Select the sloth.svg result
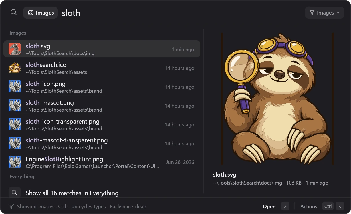 pos(102,49)
